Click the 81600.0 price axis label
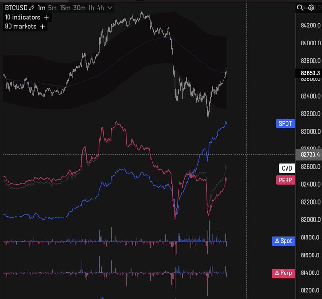Screen dimensions: 322x299 point(311,255)
